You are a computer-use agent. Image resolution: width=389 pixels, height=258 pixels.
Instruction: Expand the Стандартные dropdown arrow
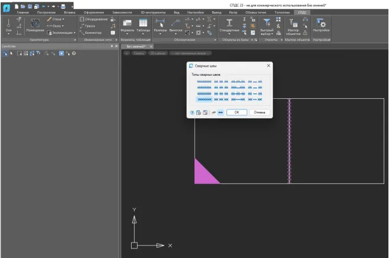point(229,34)
